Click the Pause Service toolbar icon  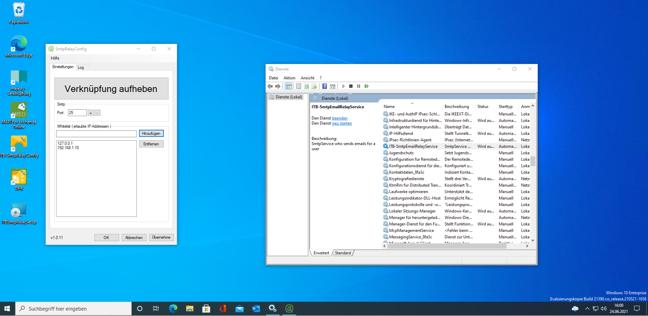click(x=359, y=86)
